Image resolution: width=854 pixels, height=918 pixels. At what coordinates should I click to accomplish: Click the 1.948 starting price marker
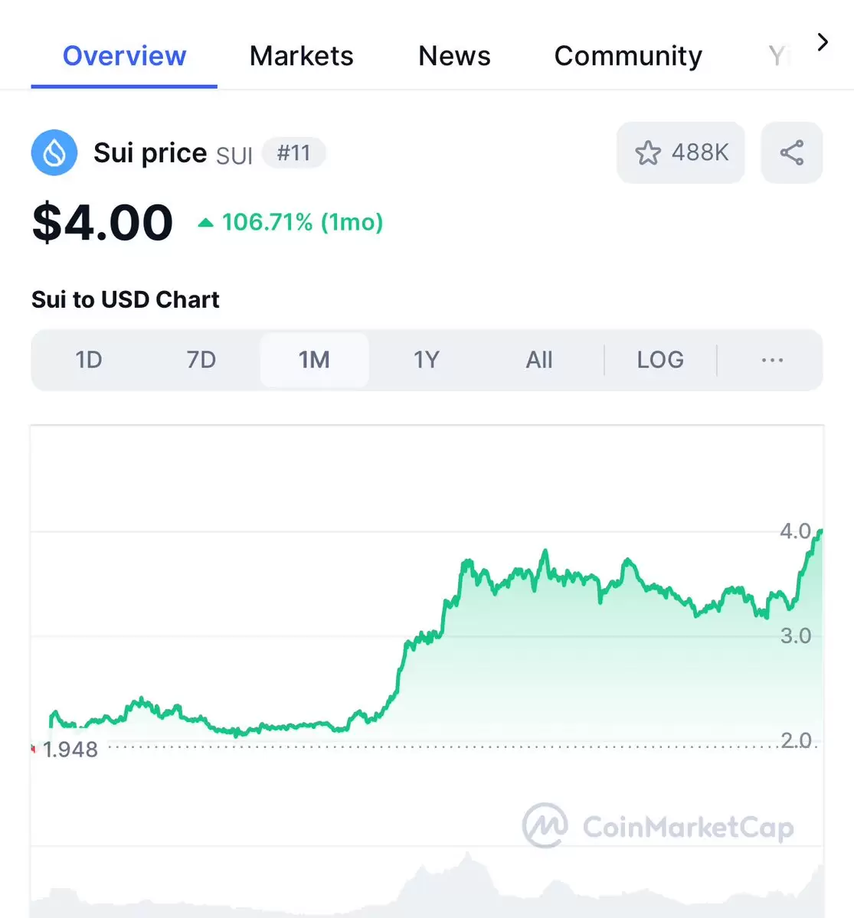[70, 750]
